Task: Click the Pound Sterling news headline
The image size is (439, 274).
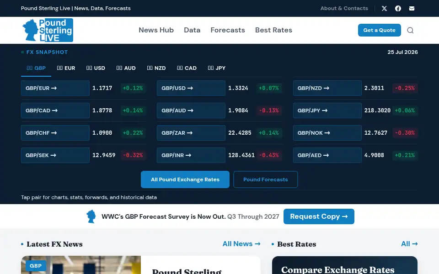Action: [x=187, y=271]
